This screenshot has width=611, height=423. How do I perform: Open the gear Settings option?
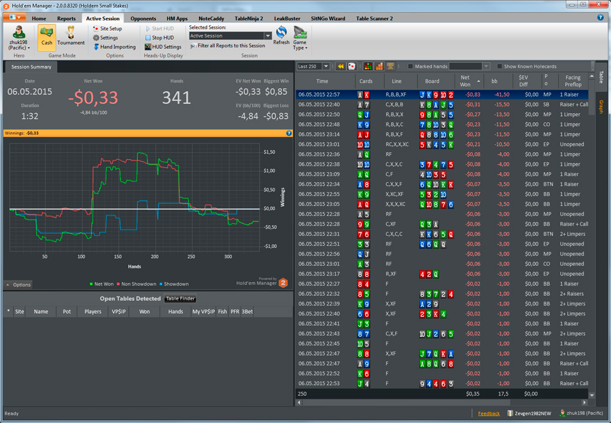click(105, 38)
